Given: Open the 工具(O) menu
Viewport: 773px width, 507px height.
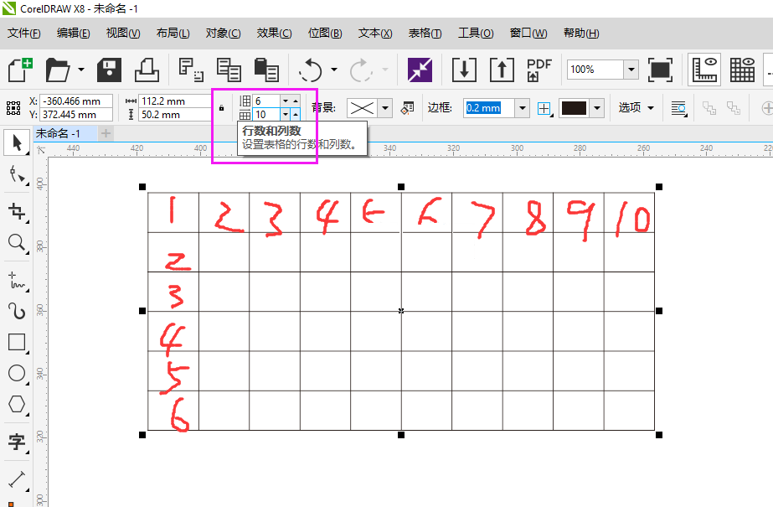Looking at the screenshot, I should click(476, 33).
